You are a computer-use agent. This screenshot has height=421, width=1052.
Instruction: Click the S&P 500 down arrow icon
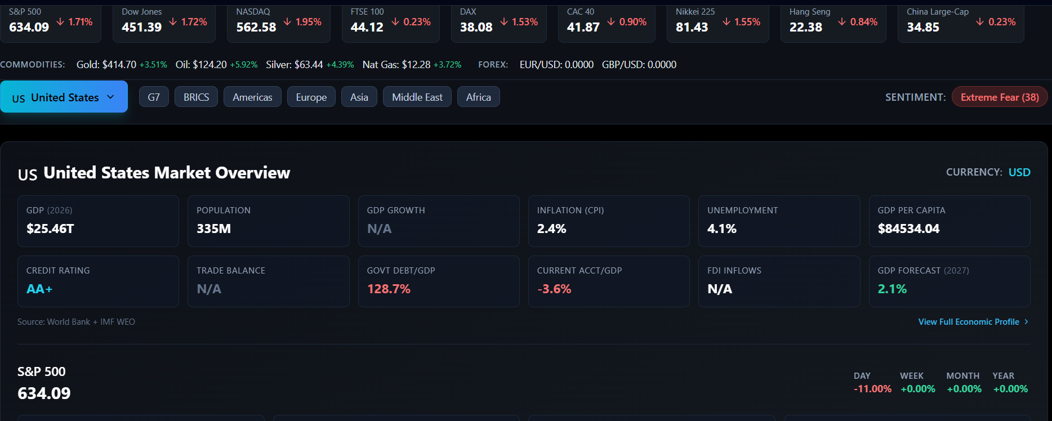click(x=60, y=21)
